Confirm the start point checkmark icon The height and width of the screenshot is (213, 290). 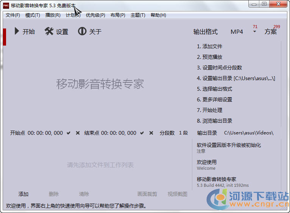point(69,133)
